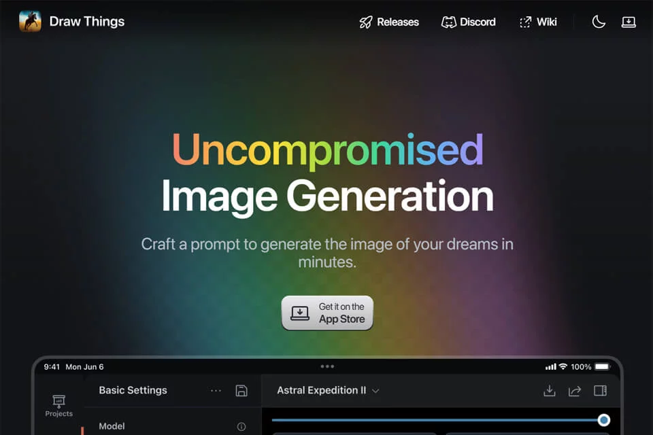653x435 pixels.
Task: Open the Discord community link
Action: click(x=469, y=22)
